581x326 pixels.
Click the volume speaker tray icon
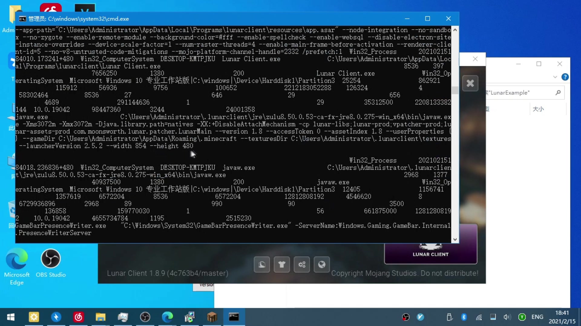click(x=507, y=317)
